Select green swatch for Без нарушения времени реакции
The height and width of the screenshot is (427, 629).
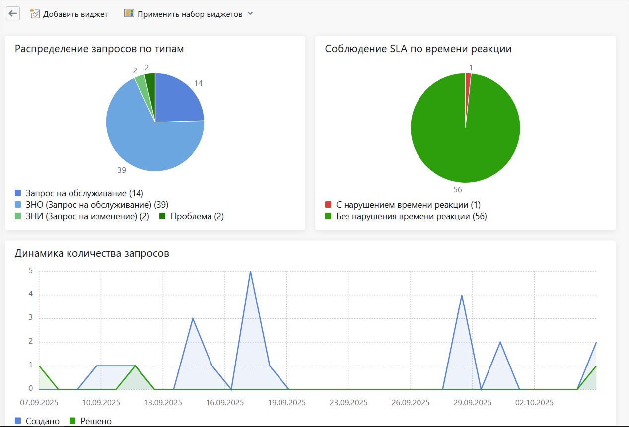(328, 216)
